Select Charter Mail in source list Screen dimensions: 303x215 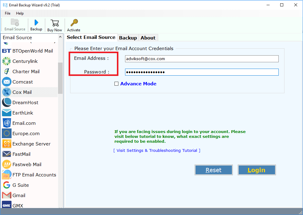29,72
